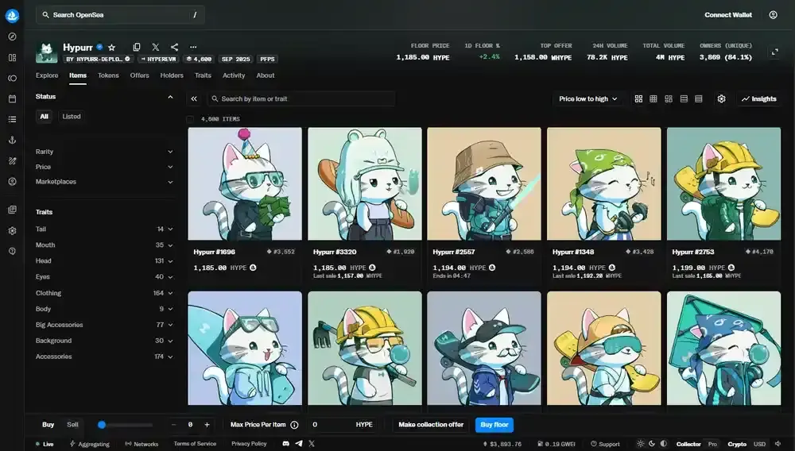Viewport: 795px width, 451px height.
Task: Favorite Hypurr collection with star icon
Action: (111, 47)
